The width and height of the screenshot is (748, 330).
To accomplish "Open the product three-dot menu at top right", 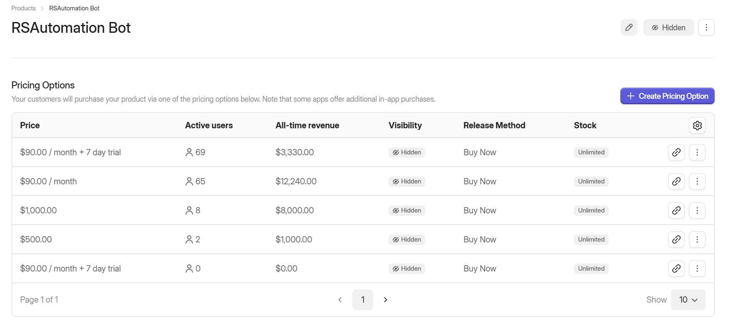I will pyautogui.click(x=706, y=27).
